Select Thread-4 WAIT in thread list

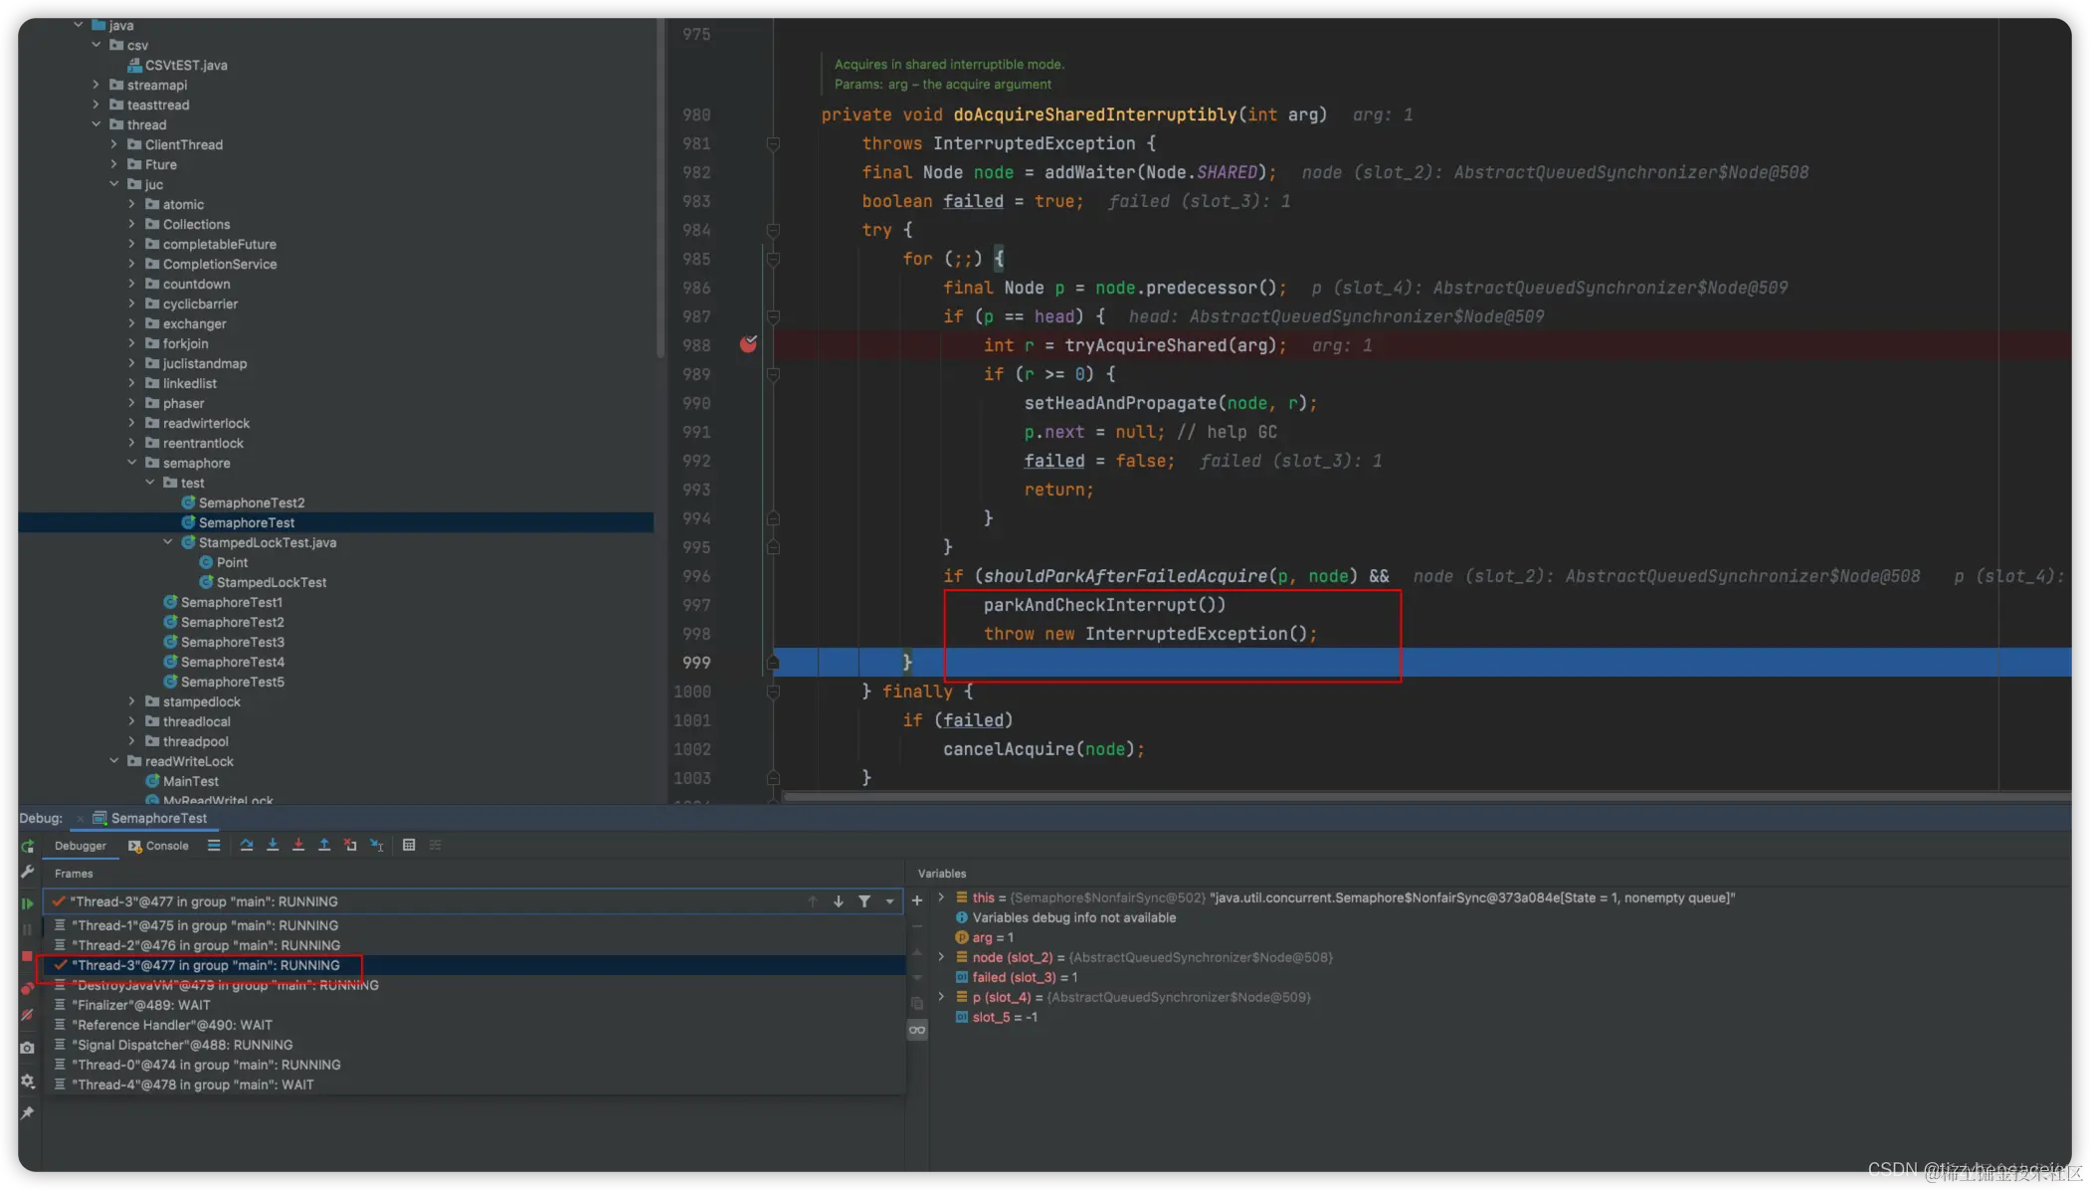pos(192,1085)
